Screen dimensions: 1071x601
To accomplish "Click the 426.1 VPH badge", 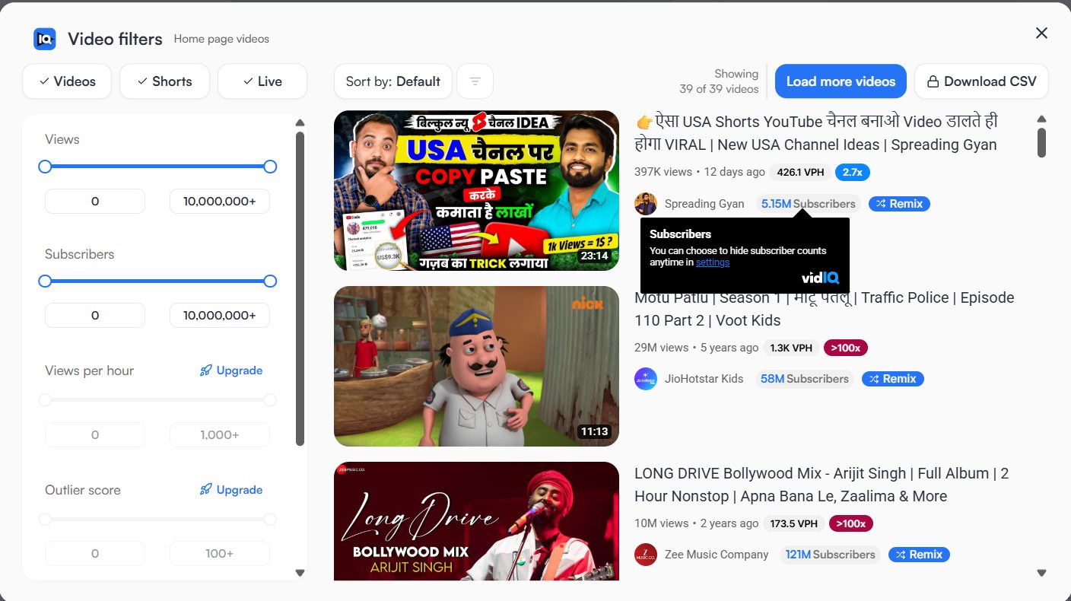I will pyautogui.click(x=800, y=172).
